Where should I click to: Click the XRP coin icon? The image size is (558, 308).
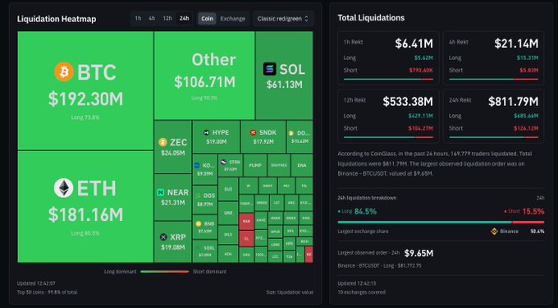[x=163, y=237]
